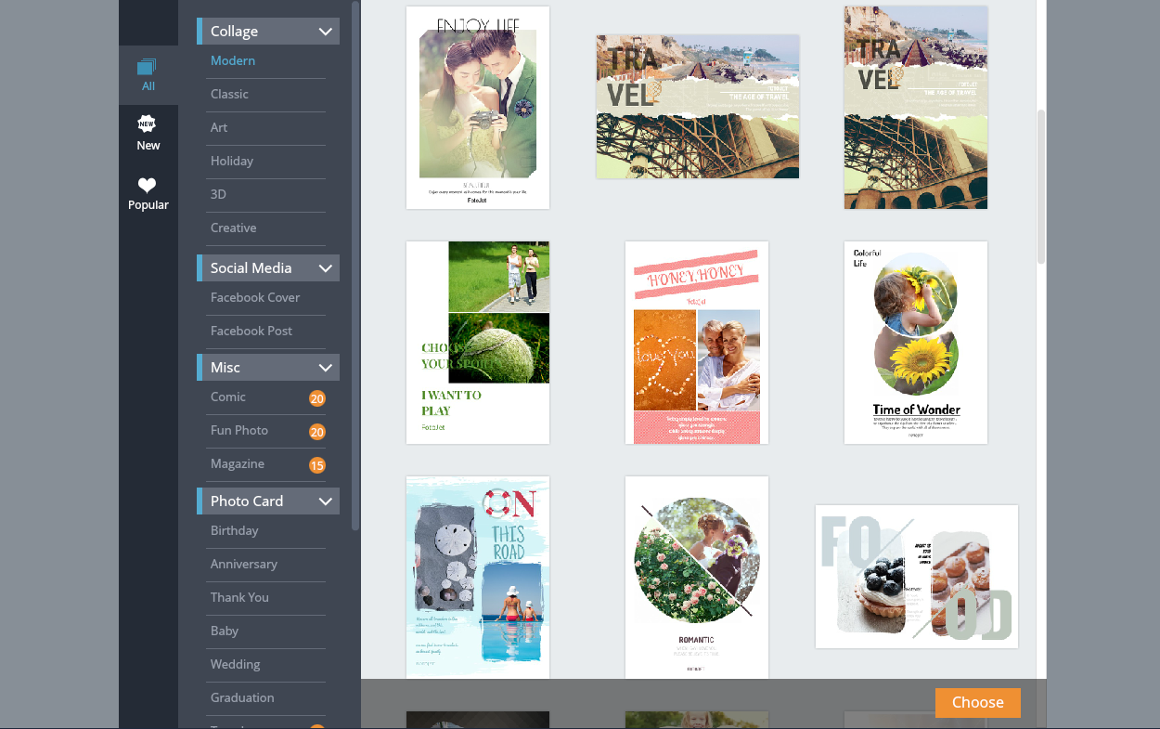Collapse the Social Media section chevron
The image size is (1160, 729).
pyautogui.click(x=325, y=268)
